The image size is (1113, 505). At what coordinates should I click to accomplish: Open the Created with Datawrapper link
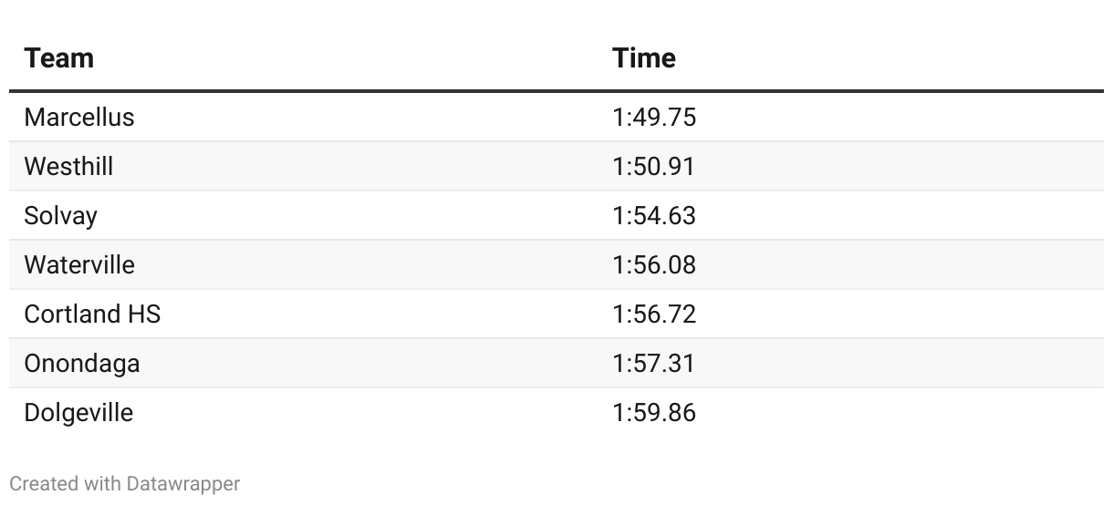125,484
